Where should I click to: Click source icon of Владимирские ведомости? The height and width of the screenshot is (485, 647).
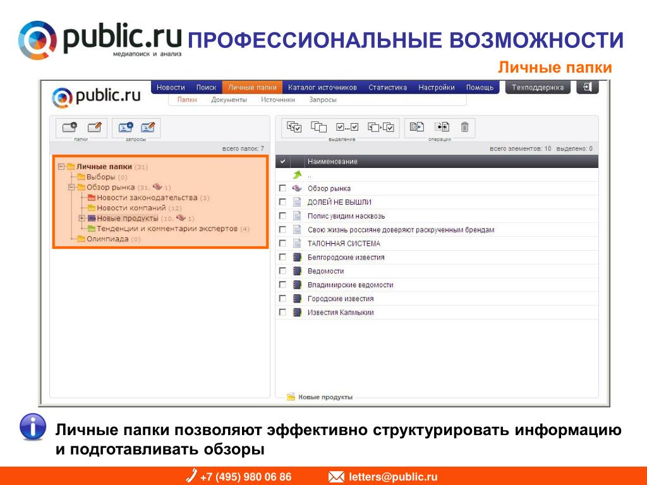click(x=297, y=285)
